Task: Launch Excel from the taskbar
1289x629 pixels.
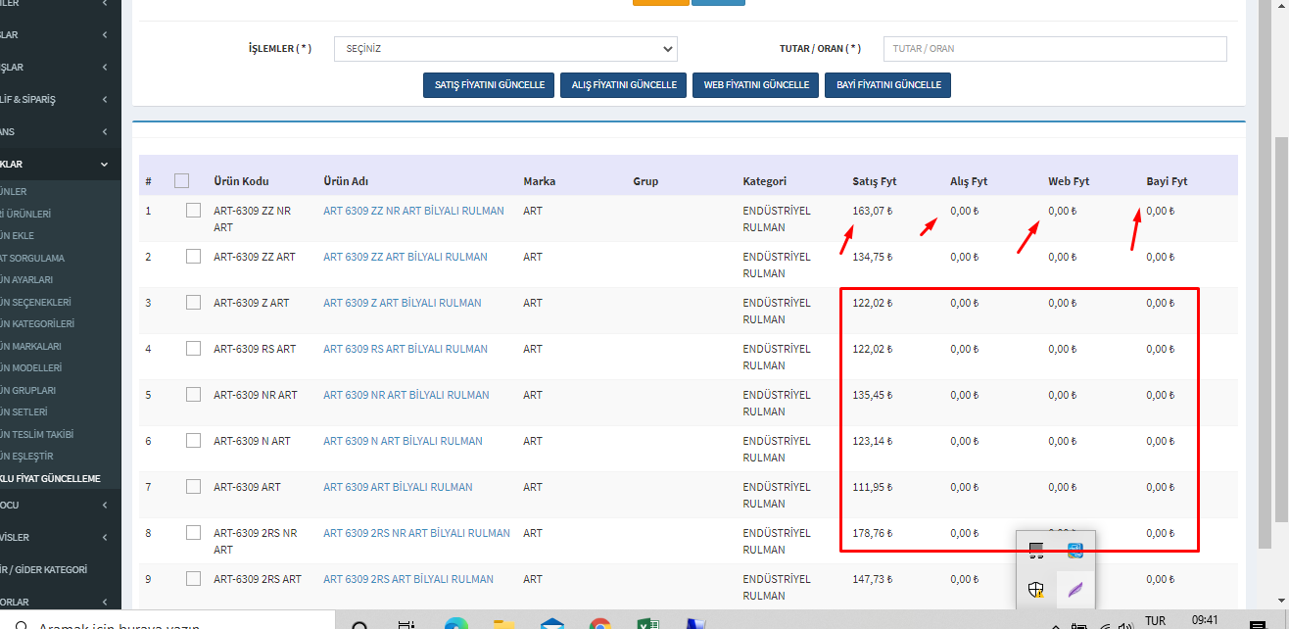Action: click(x=647, y=623)
